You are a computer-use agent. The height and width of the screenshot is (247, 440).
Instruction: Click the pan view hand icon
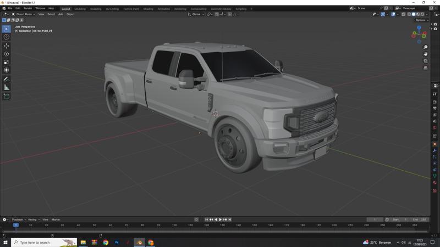click(x=425, y=54)
